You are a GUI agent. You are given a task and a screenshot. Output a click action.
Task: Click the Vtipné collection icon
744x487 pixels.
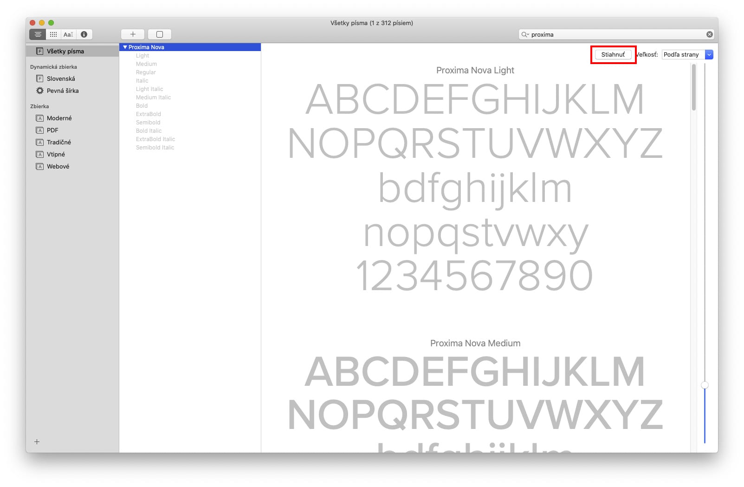tap(40, 154)
